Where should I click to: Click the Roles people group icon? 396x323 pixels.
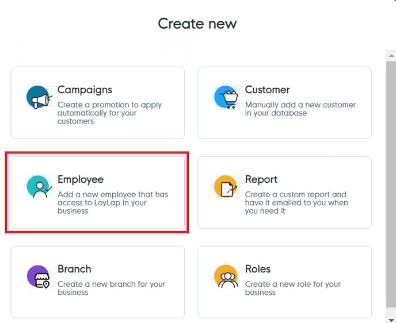(226, 277)
